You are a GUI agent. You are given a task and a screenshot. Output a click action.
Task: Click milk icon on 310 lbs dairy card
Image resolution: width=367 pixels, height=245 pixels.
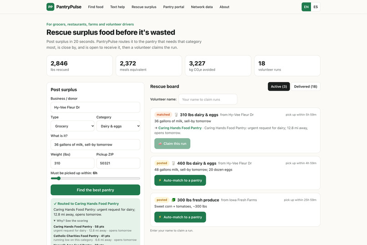(176, 115)
